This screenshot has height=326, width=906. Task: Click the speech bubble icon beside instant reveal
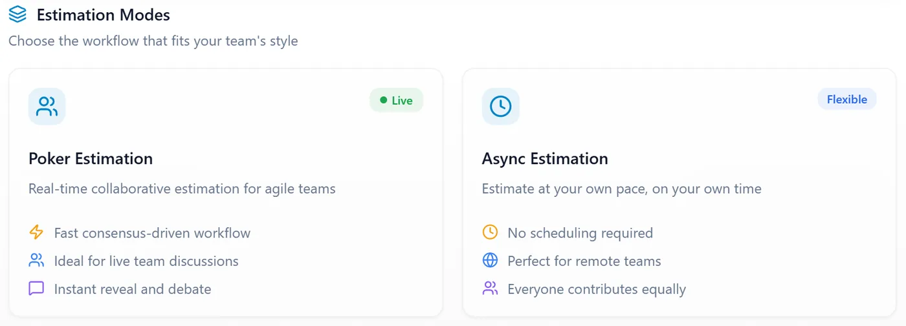pos(36,289)
